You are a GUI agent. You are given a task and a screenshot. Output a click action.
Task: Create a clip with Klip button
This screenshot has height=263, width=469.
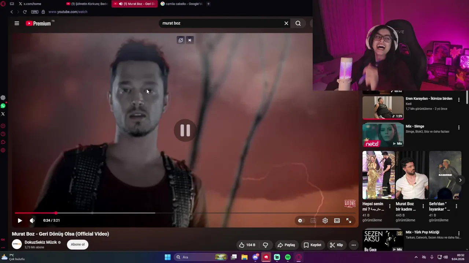click(336, 245)
